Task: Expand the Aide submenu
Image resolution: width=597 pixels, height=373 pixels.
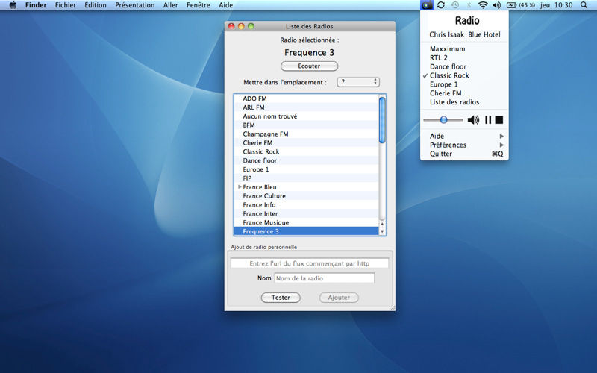Action: [464, 136]
